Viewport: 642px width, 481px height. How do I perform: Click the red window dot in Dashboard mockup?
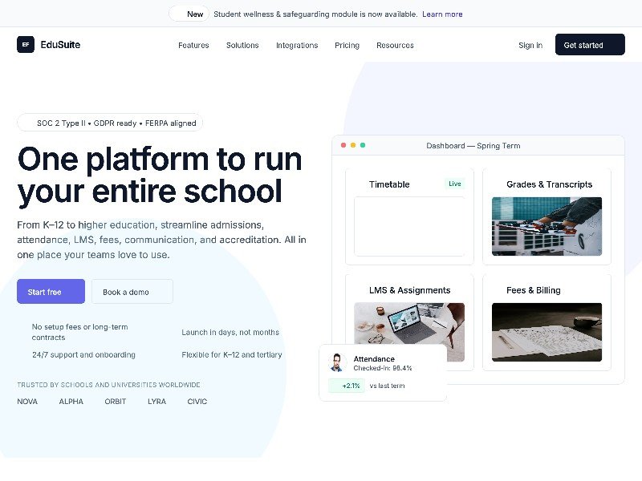(343, 145)
